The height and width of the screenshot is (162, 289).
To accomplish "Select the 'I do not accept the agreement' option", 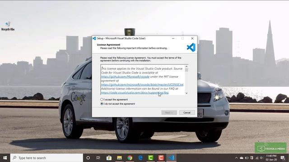I will click(x=102, y=104).
